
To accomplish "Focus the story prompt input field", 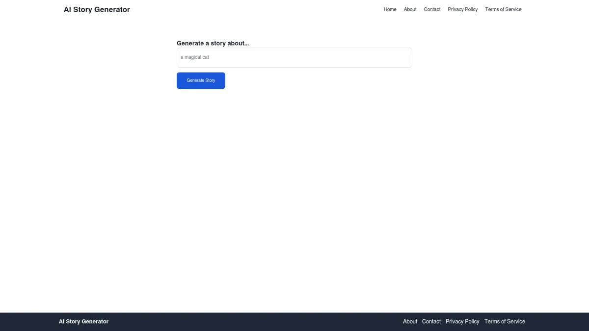I will click(x=294, y=57).
